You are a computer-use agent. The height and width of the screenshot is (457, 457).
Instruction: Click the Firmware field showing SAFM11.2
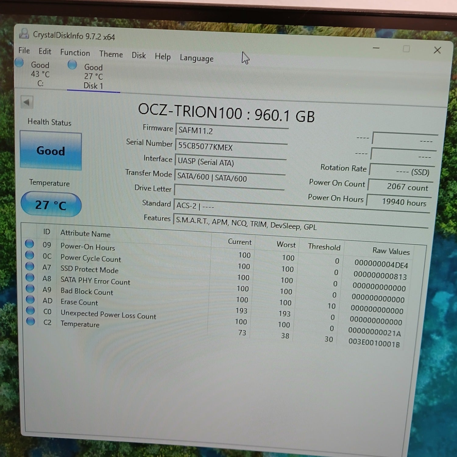[x=232, y=130]
